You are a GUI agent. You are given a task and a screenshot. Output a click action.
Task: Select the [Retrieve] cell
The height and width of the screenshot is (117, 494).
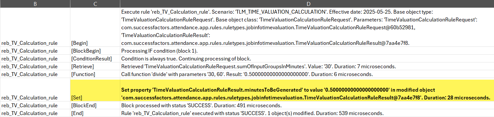click(95, 66)
